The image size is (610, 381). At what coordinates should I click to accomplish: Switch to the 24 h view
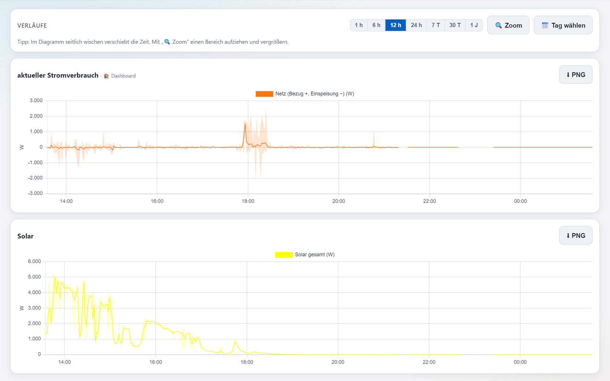tap(416, 25)
